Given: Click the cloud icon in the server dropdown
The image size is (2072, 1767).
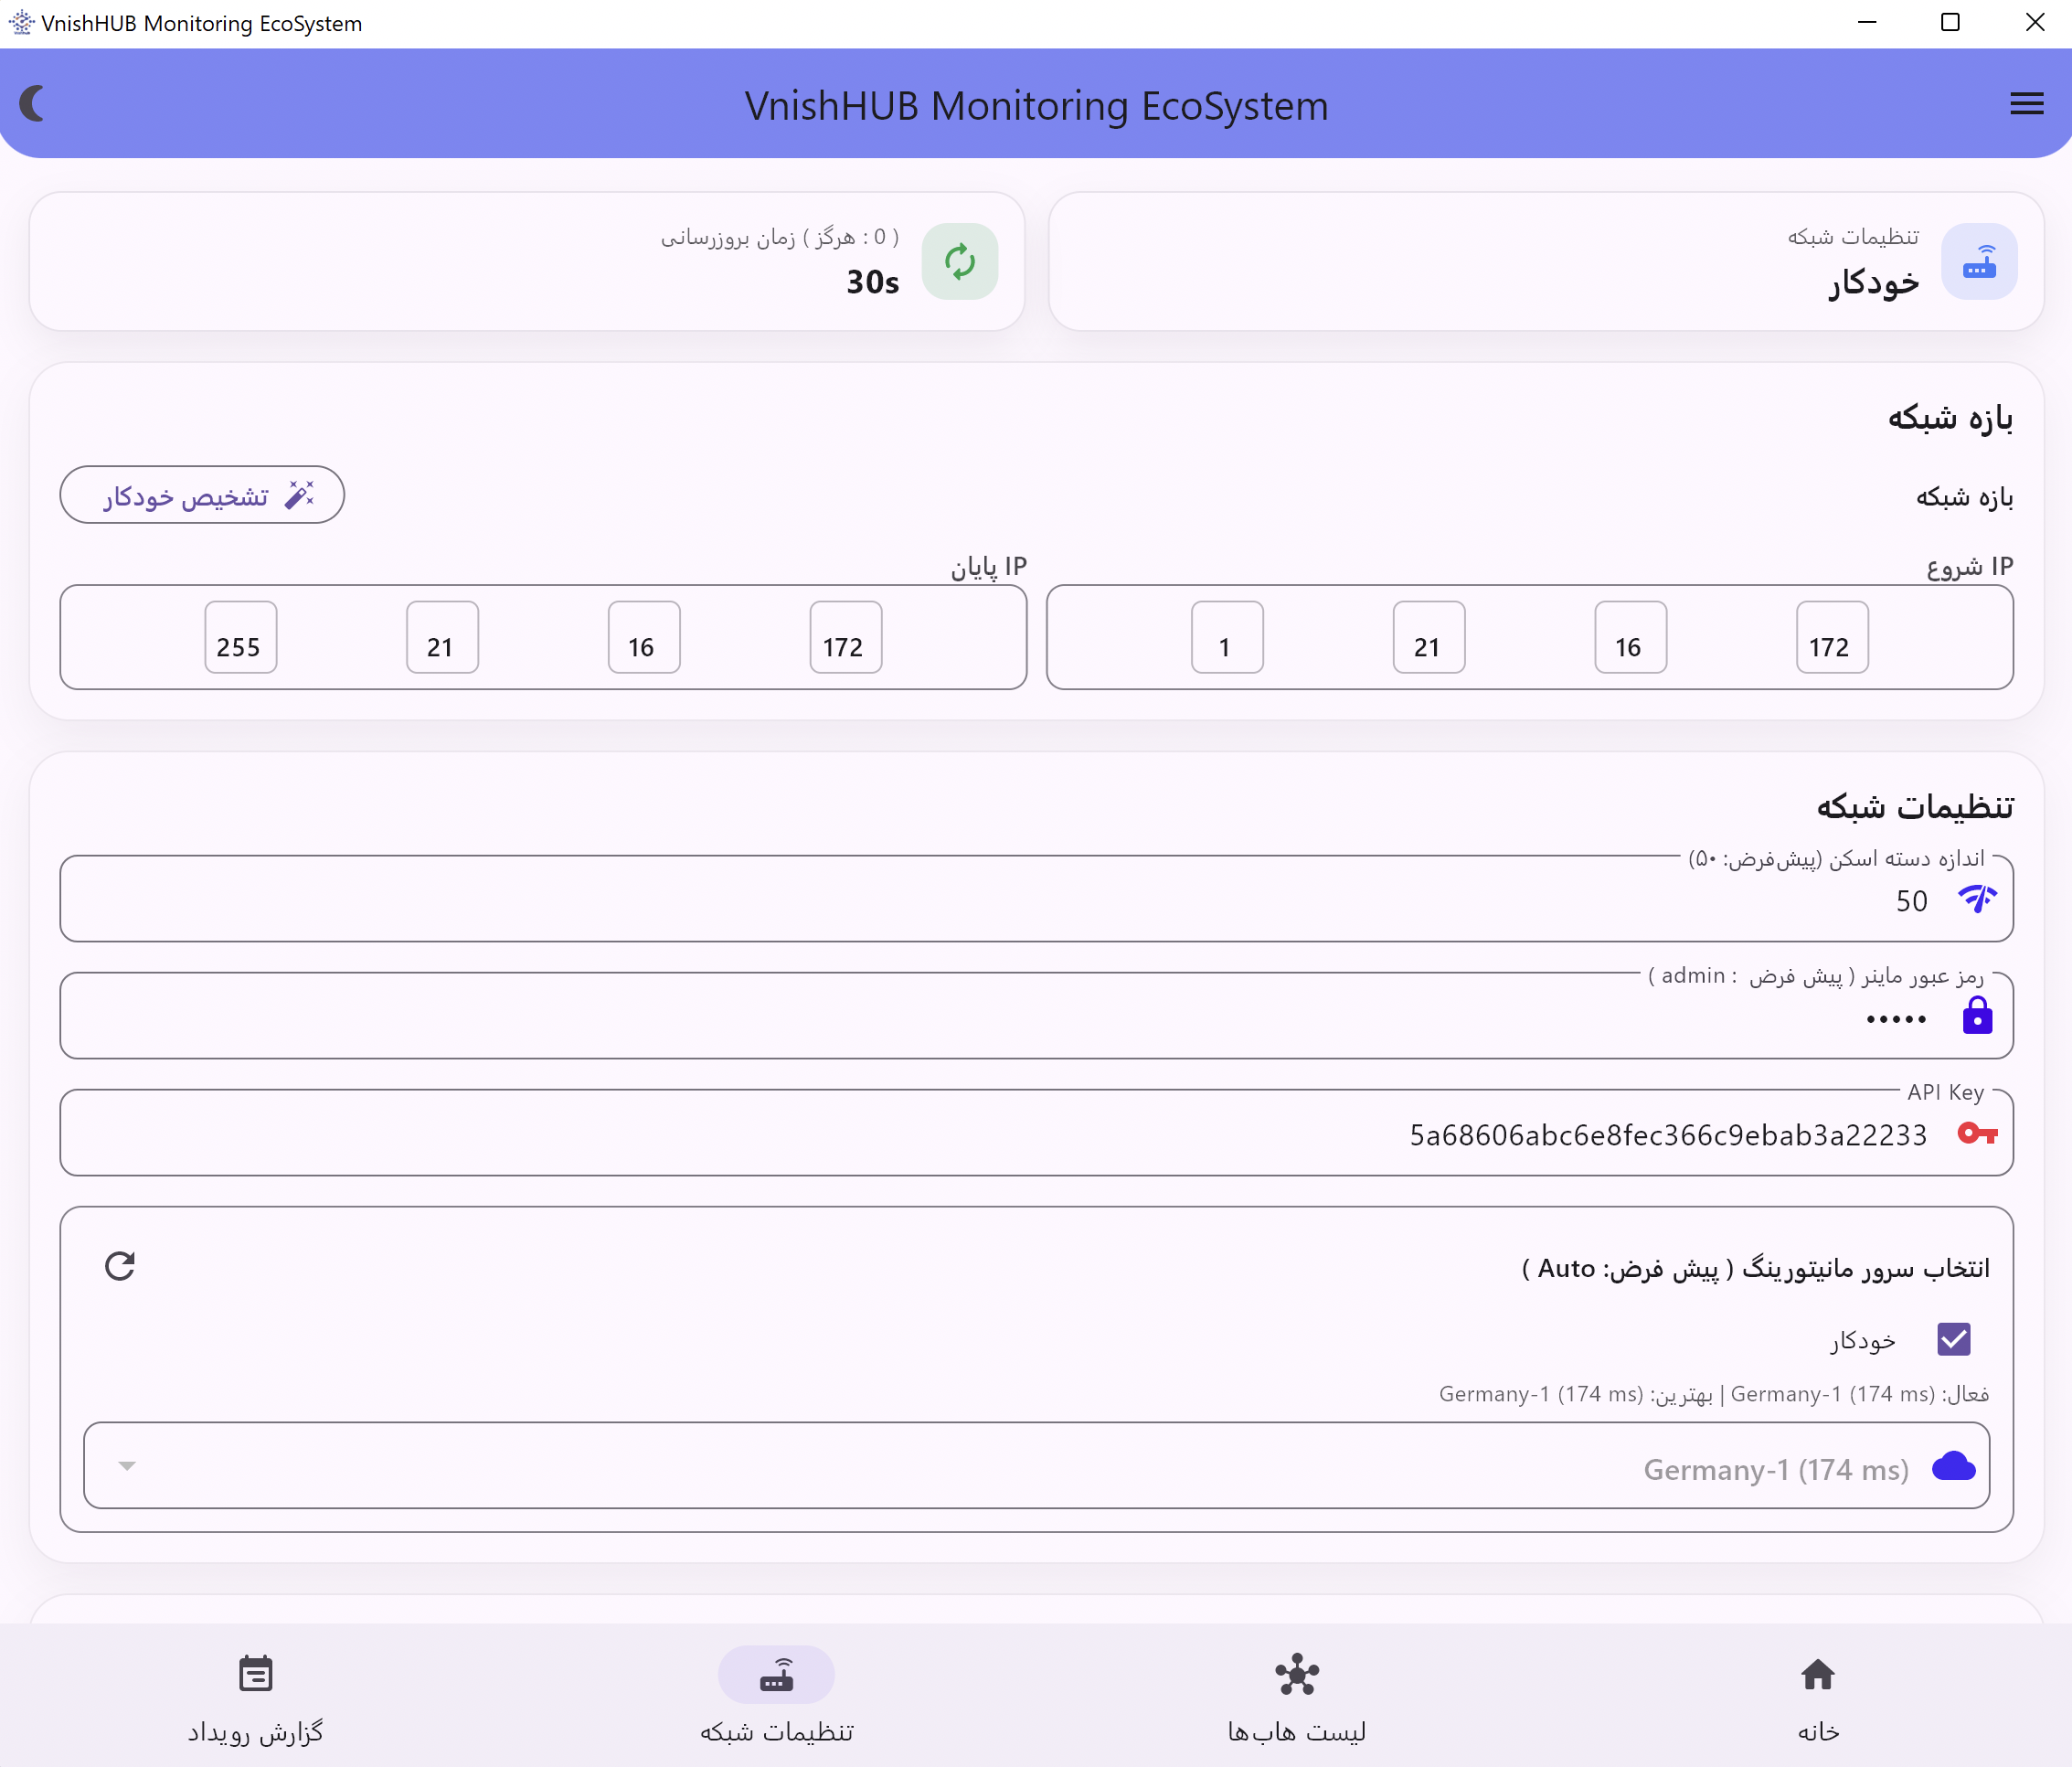Looking at the screenshot, I should 1953,1466.
